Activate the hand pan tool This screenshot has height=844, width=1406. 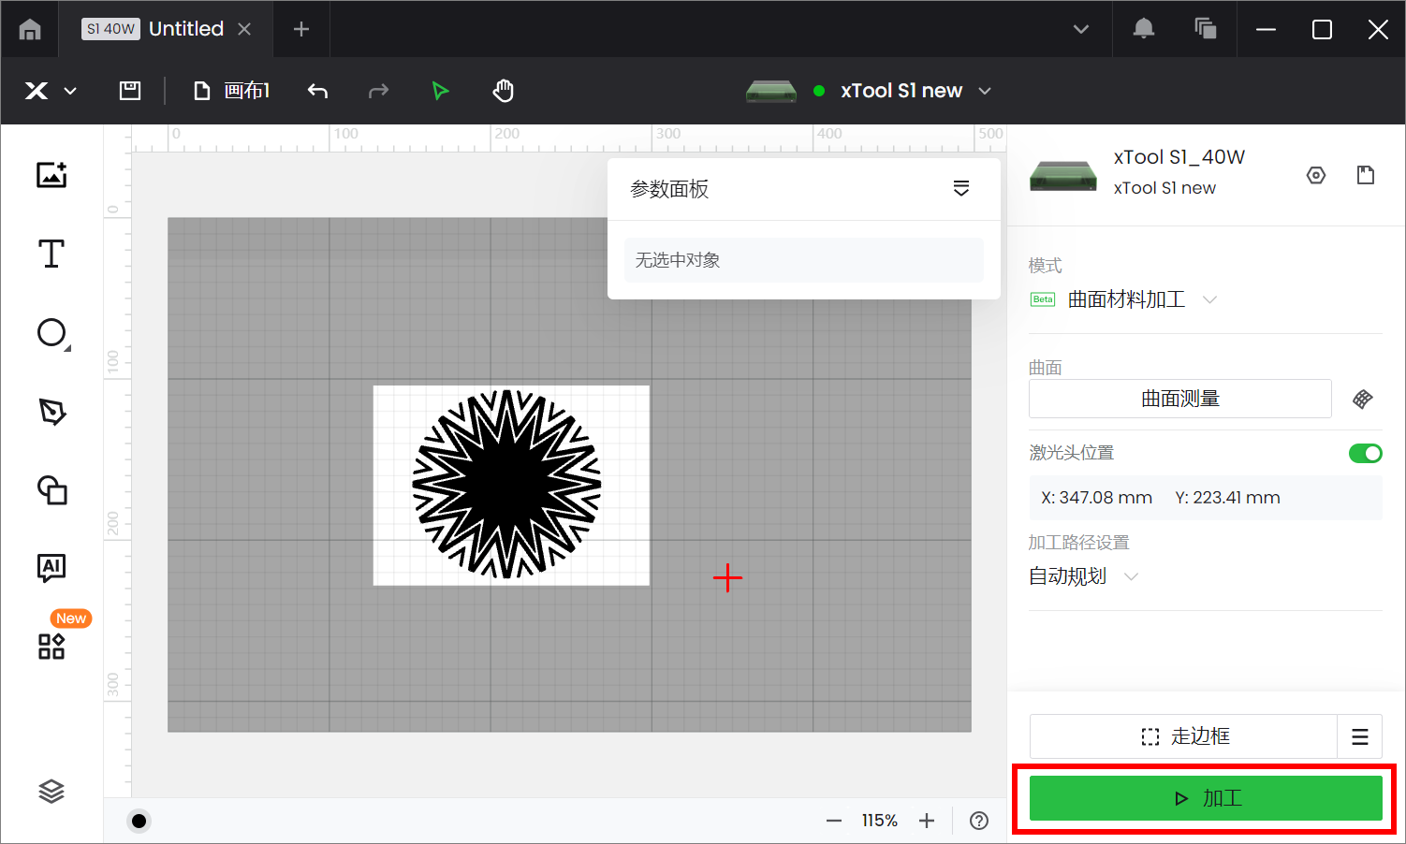pyautogui.click(x=504, y=91)
